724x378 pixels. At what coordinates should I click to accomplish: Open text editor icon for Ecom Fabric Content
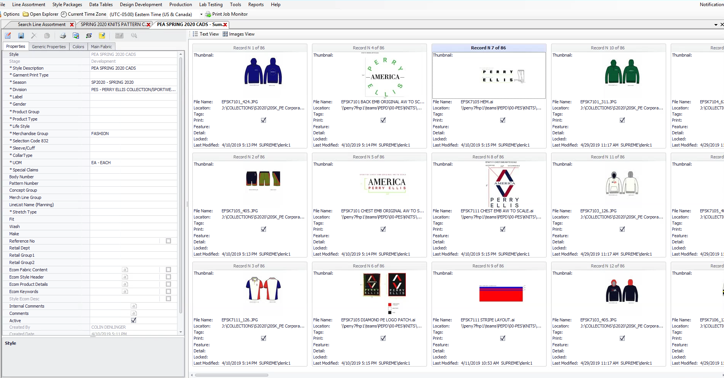pyautogui.click(x=125, y=270)
